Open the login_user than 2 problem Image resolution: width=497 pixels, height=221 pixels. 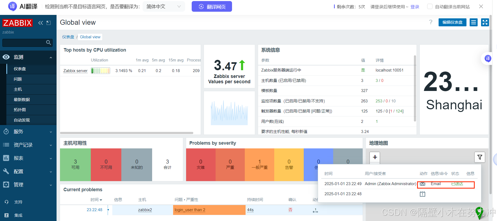[x=190, y=210]
